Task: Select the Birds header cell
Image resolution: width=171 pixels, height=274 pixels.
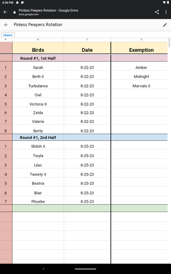Action: [x=38, y=48]
